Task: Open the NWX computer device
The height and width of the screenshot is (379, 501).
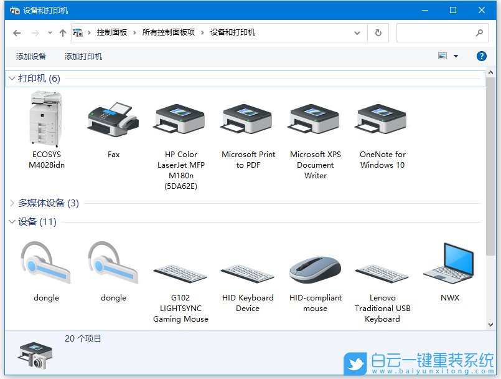Action: pos(449,265)
